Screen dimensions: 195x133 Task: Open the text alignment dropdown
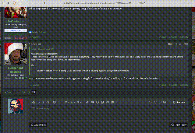[x=73, y=102]
